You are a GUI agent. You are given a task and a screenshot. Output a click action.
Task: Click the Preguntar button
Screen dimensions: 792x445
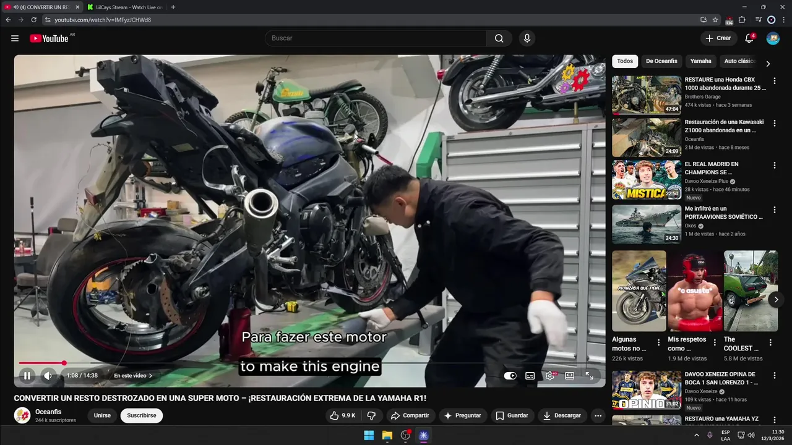click(x=462, y=415)
